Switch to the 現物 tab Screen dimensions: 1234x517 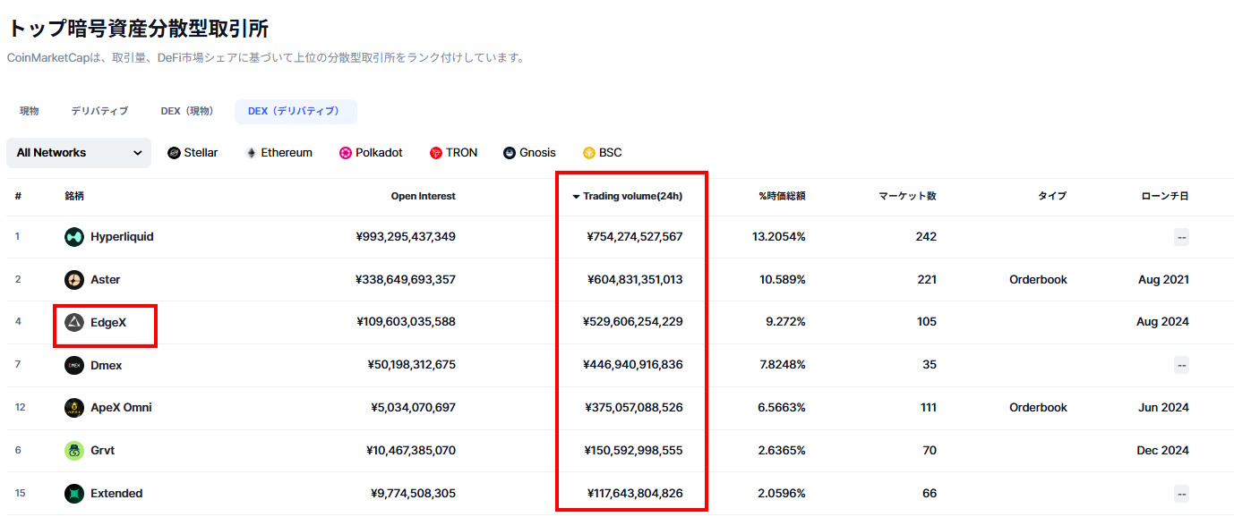tap(30, 111)
